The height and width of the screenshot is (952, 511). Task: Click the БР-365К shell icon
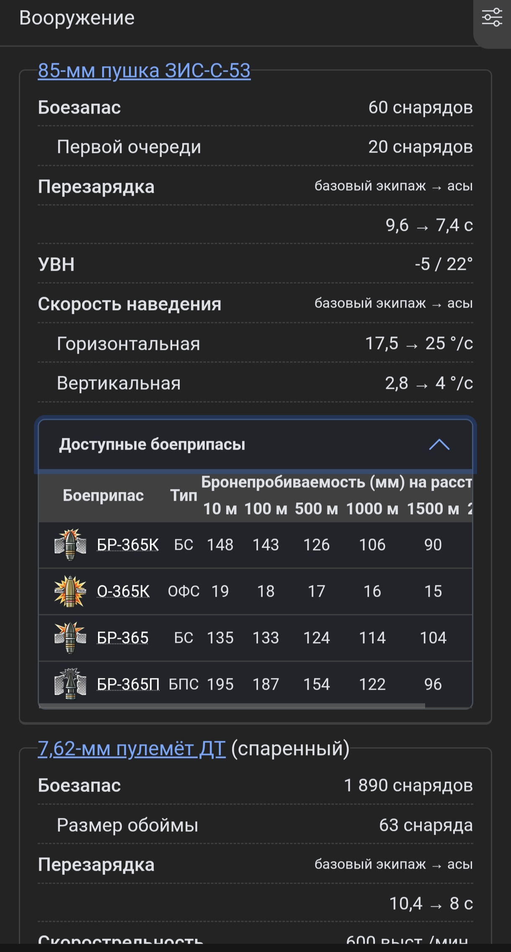point(70,545)
